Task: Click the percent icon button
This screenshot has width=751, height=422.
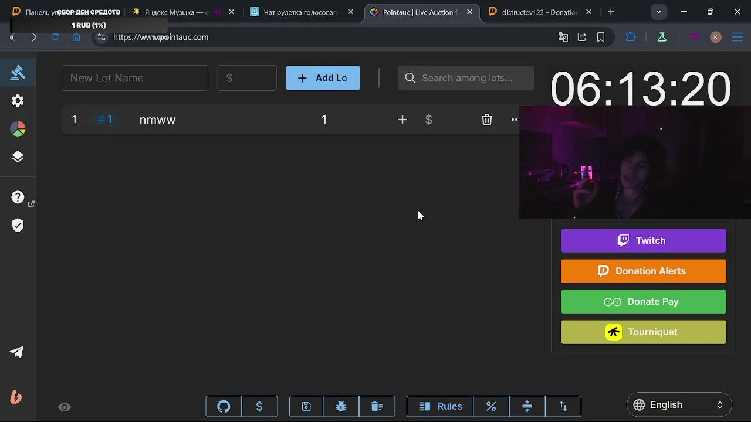Action: (491, 406)
